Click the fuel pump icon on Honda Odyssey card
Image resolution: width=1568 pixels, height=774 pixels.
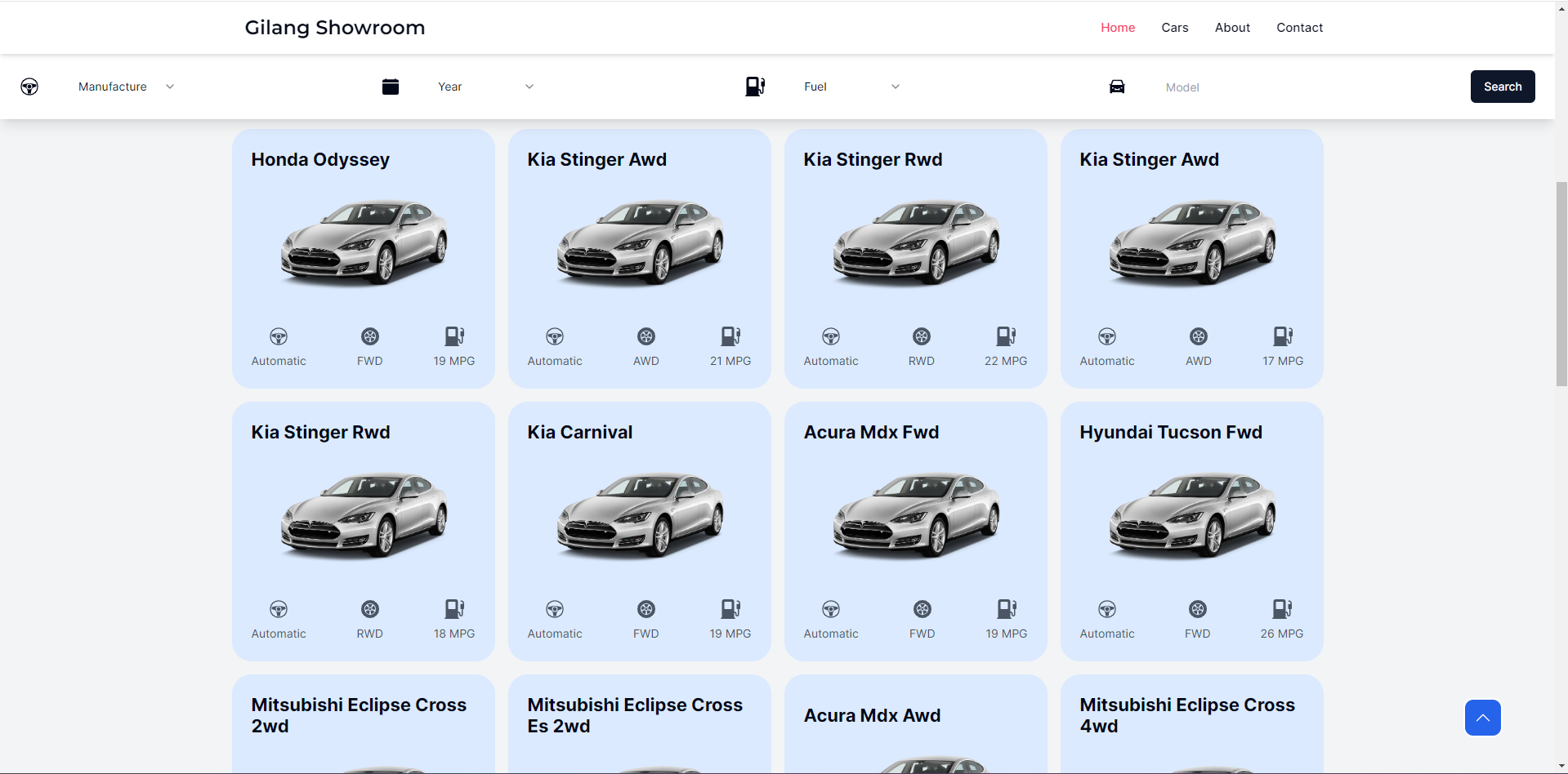click(454, 336)
